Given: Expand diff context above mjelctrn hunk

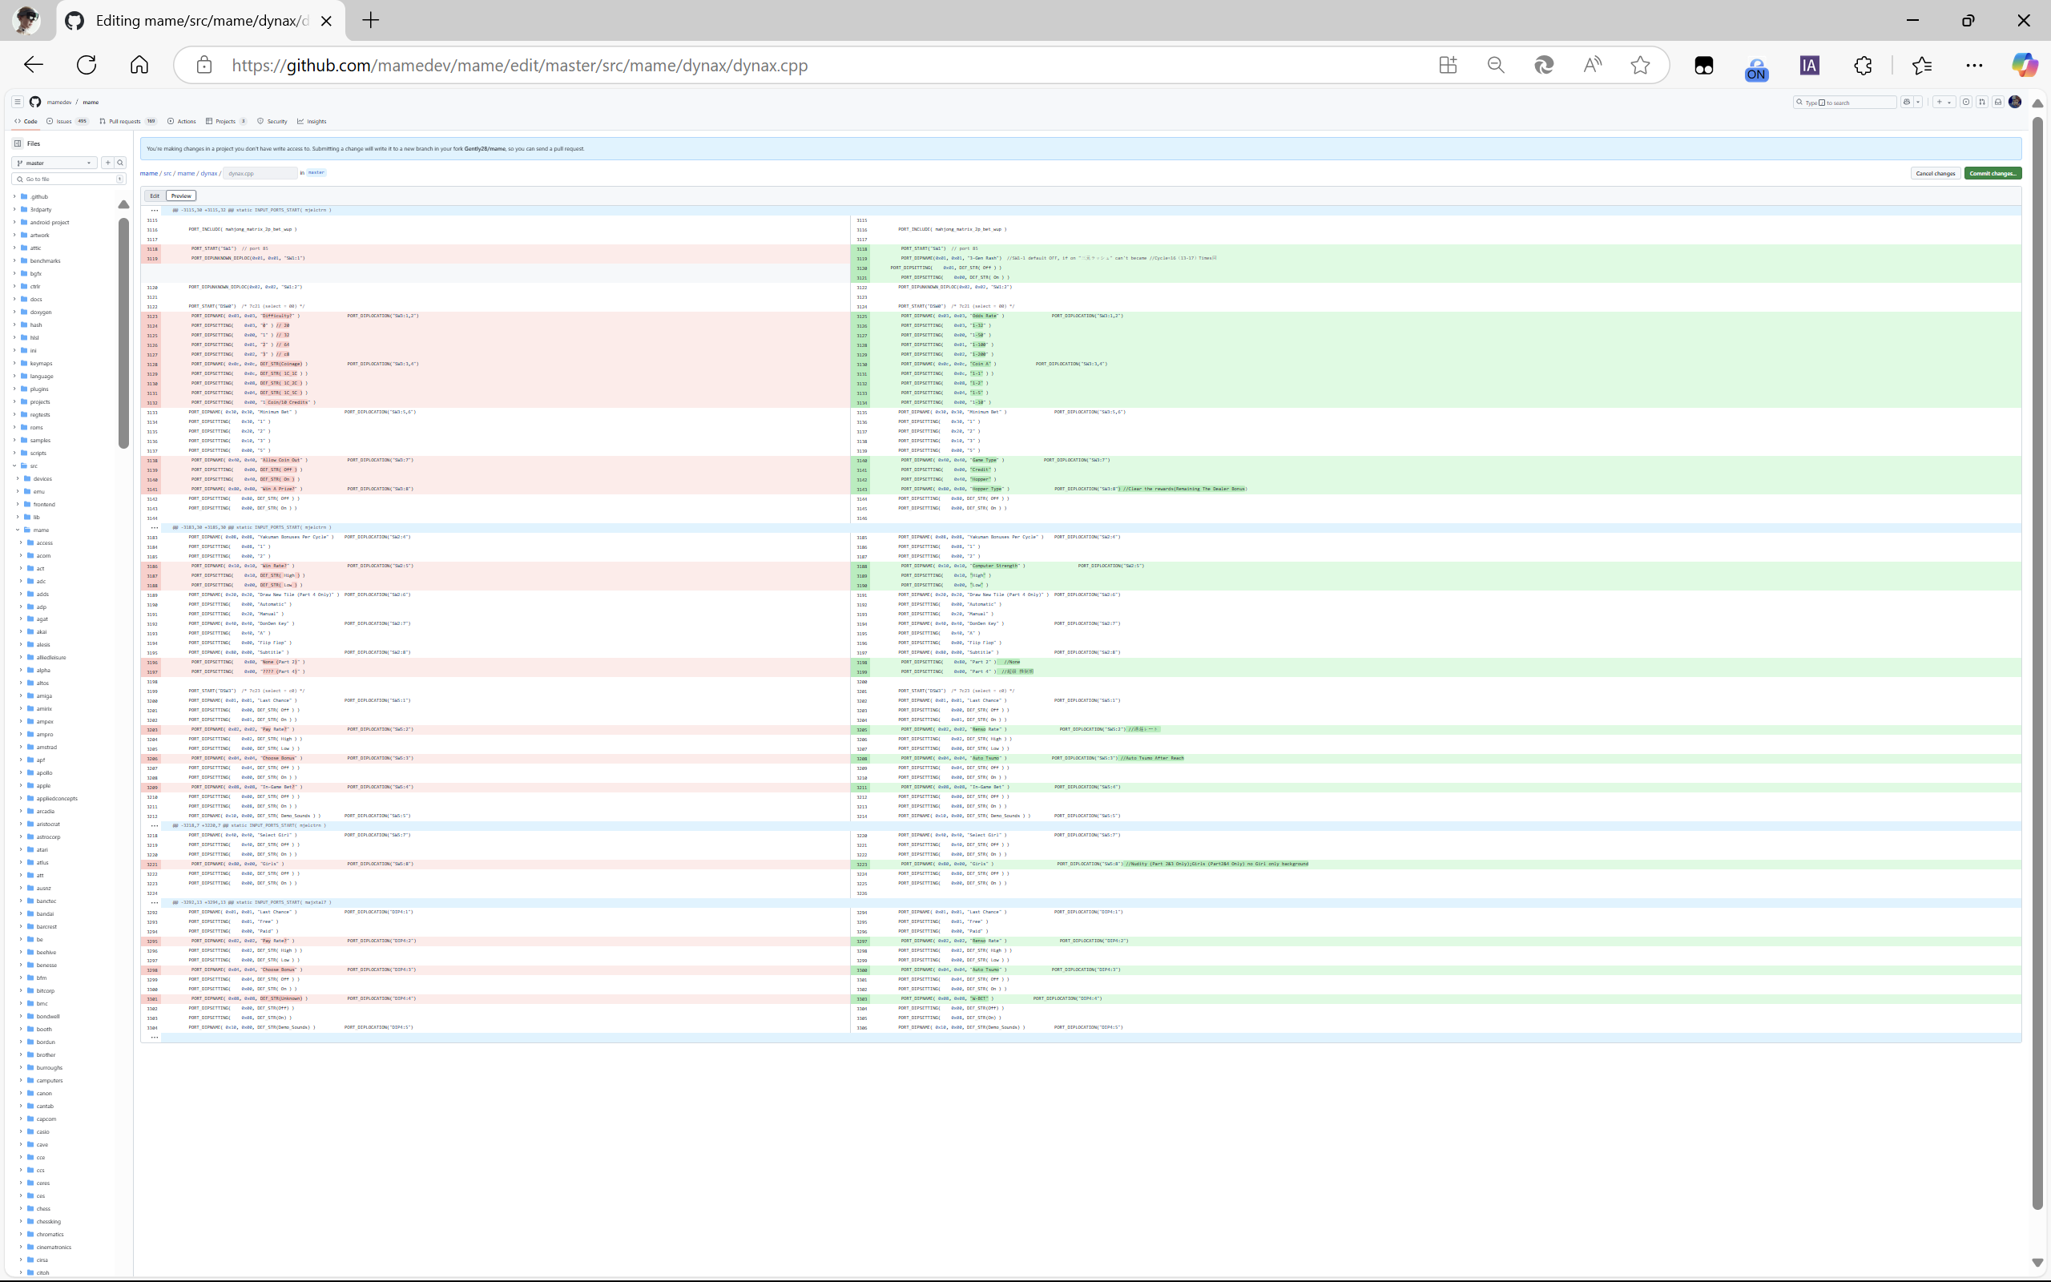Looking at the screenshot, I should tap(153, 210).
